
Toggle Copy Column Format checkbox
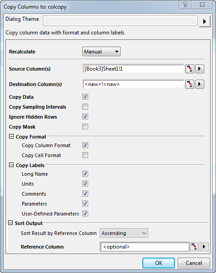[x=85, y=145]
